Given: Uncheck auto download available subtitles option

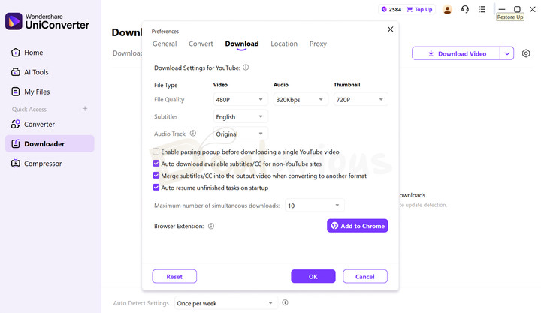Looking at the screenshot, I should 156,164.
